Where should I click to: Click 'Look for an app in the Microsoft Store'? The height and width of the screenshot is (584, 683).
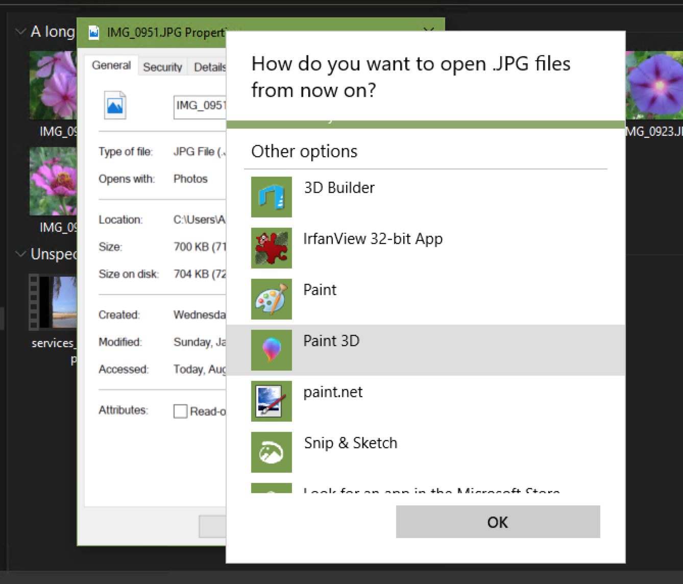click(x=431, y=491)
